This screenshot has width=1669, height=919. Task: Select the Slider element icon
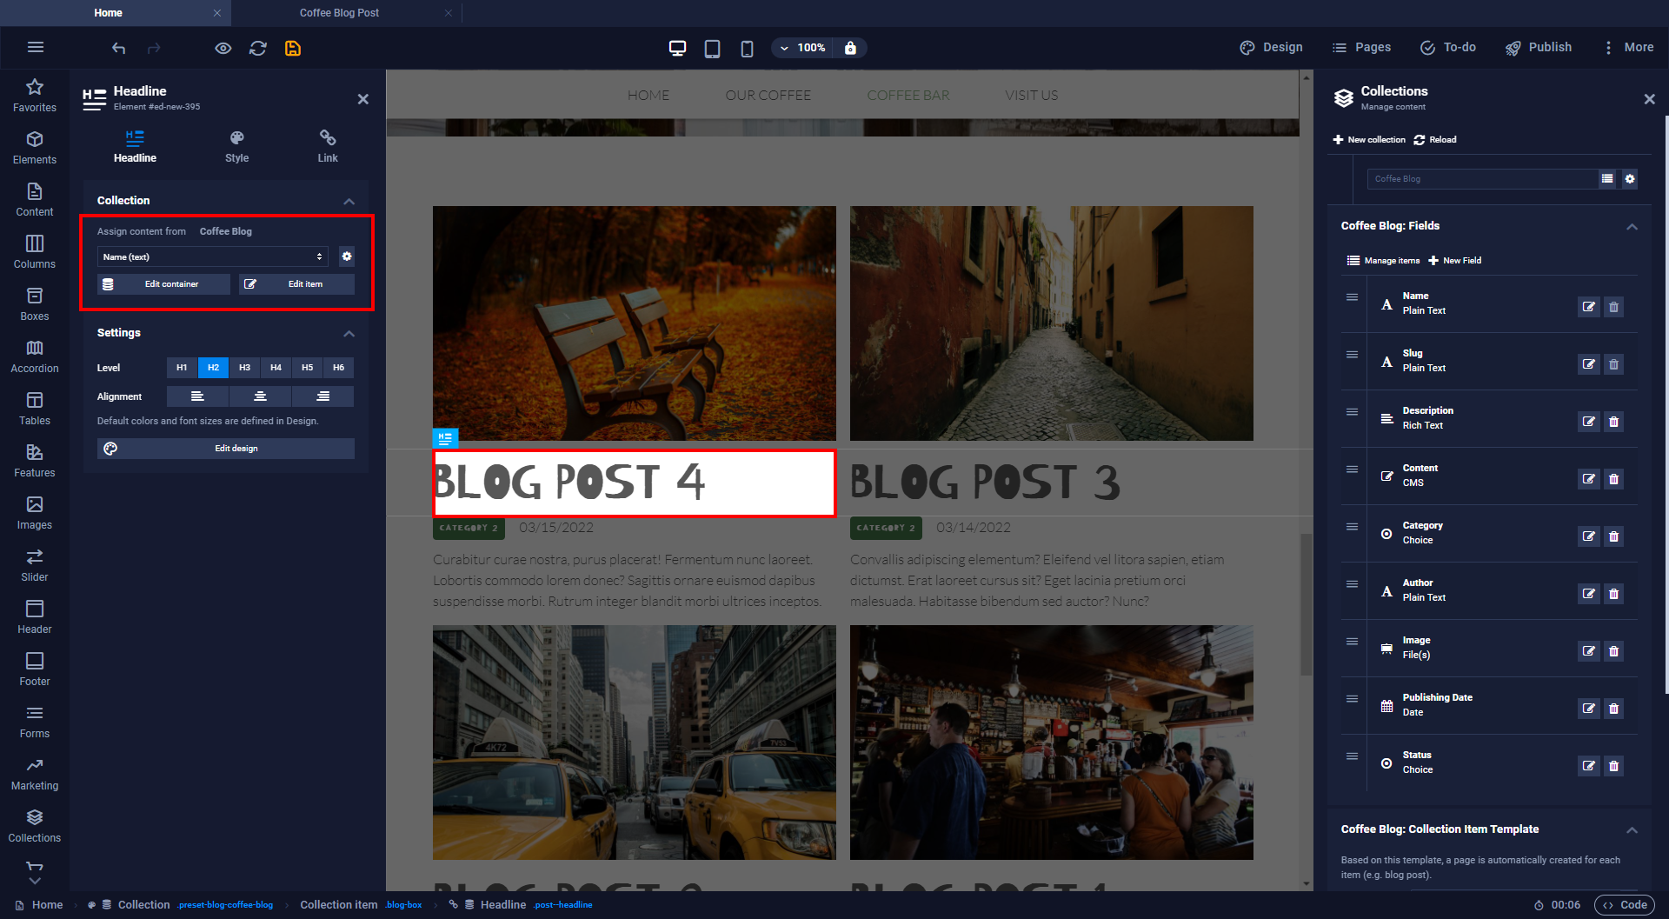click(35, 564)
